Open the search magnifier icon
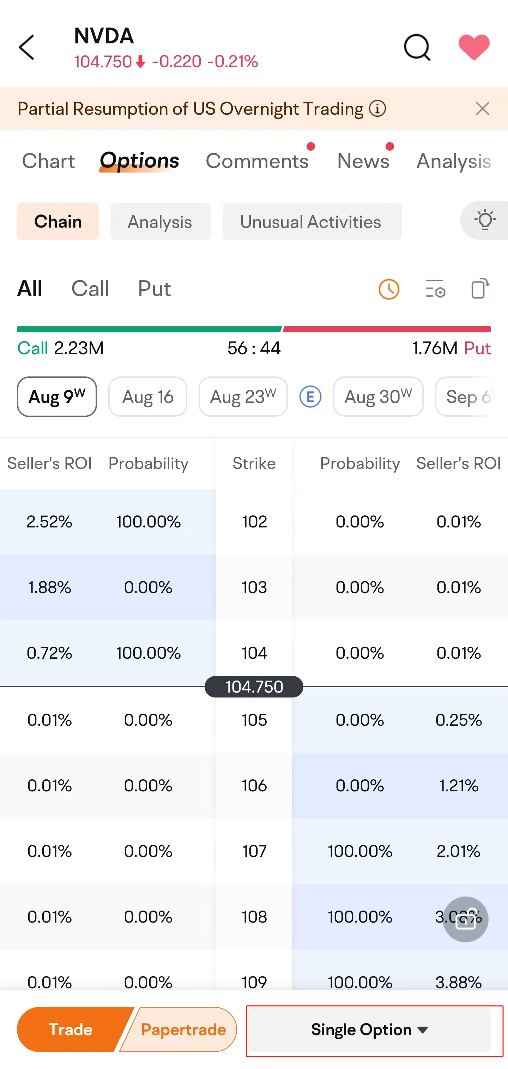The width and height of the screenshot is (508, 1069). pos(417,47)
